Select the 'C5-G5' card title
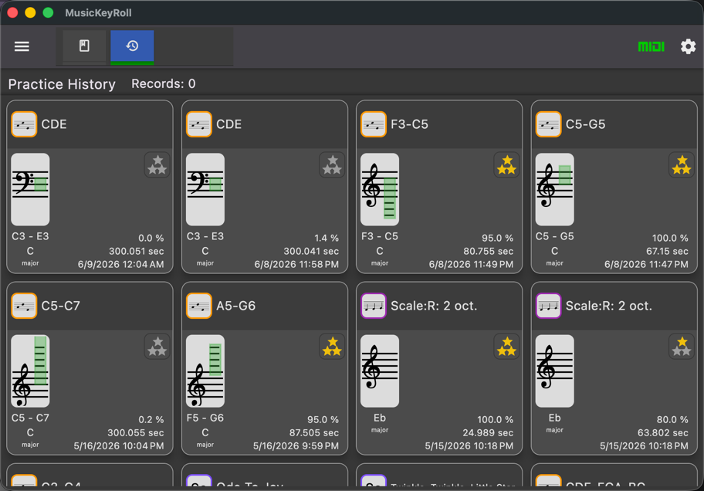This screenshot has width=704, height=491. coord(585,124)
